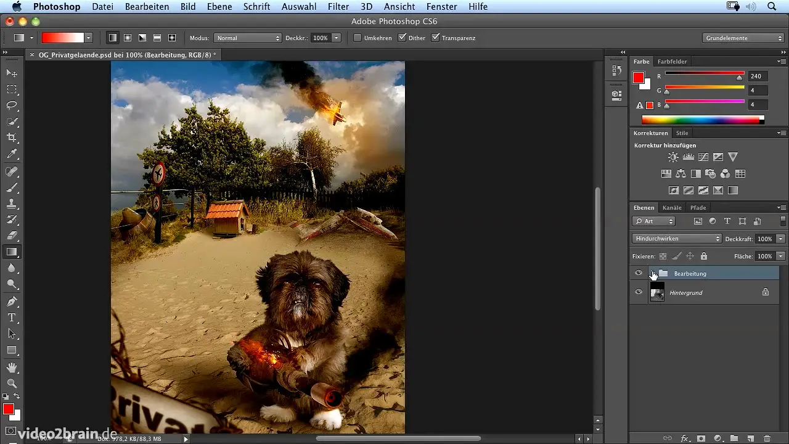The image size is (789, 444).
Task: Select the Crop tool
Action: (12, 138)
